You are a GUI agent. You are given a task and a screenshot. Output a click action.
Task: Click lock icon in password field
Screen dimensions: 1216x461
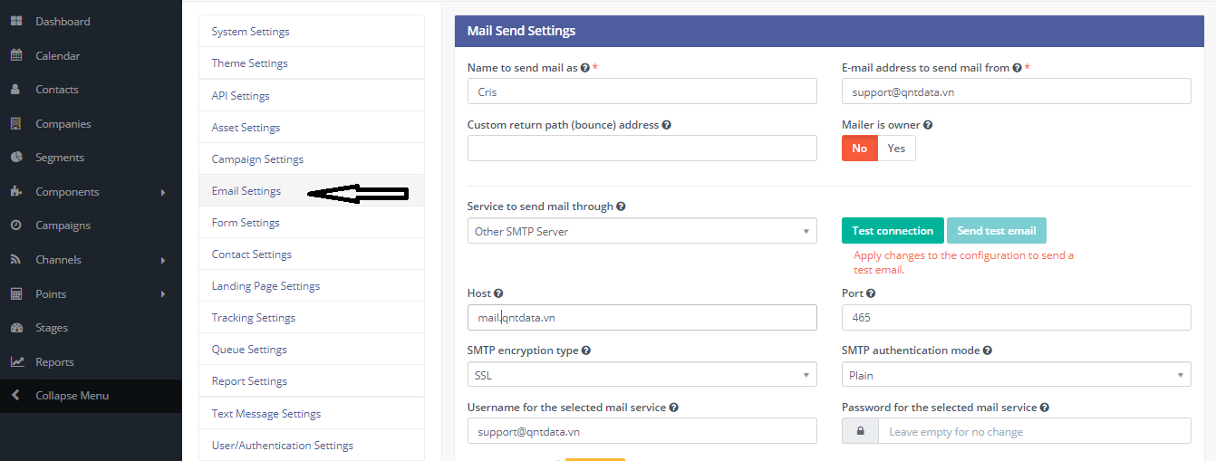[860, 431]
